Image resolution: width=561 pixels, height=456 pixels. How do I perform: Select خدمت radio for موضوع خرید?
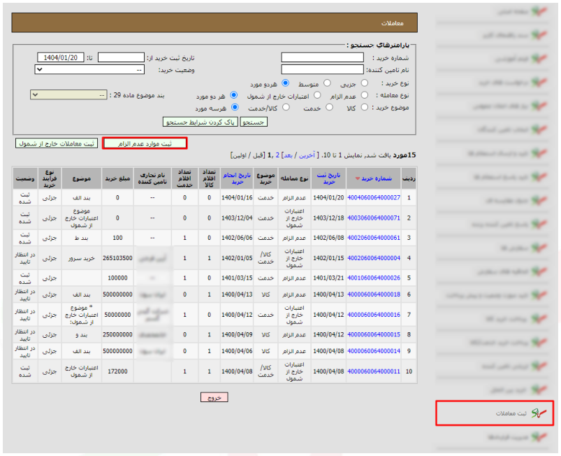click(330, 107)
